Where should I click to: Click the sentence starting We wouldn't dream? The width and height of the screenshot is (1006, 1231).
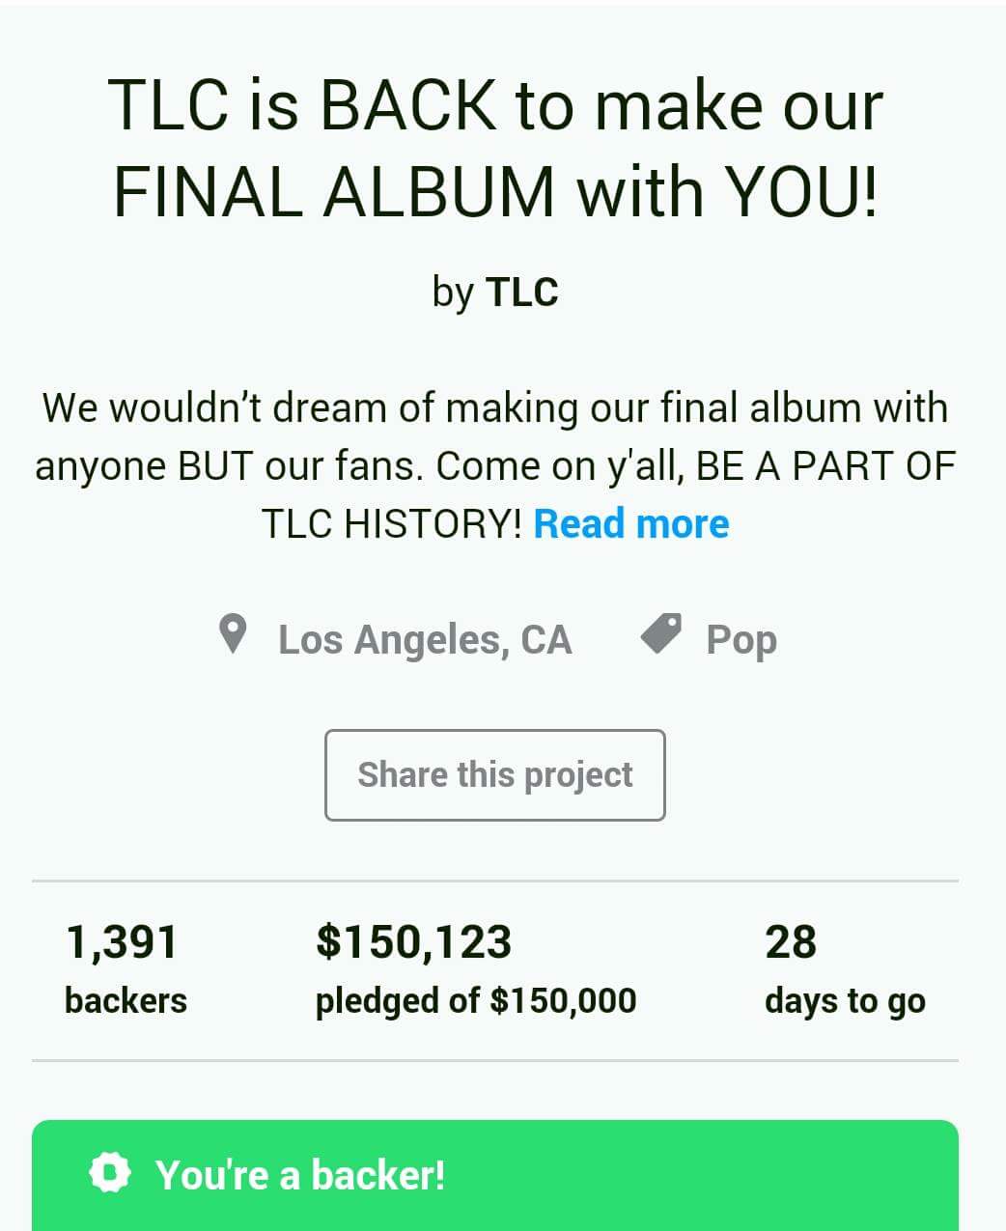tap(495, 407)
